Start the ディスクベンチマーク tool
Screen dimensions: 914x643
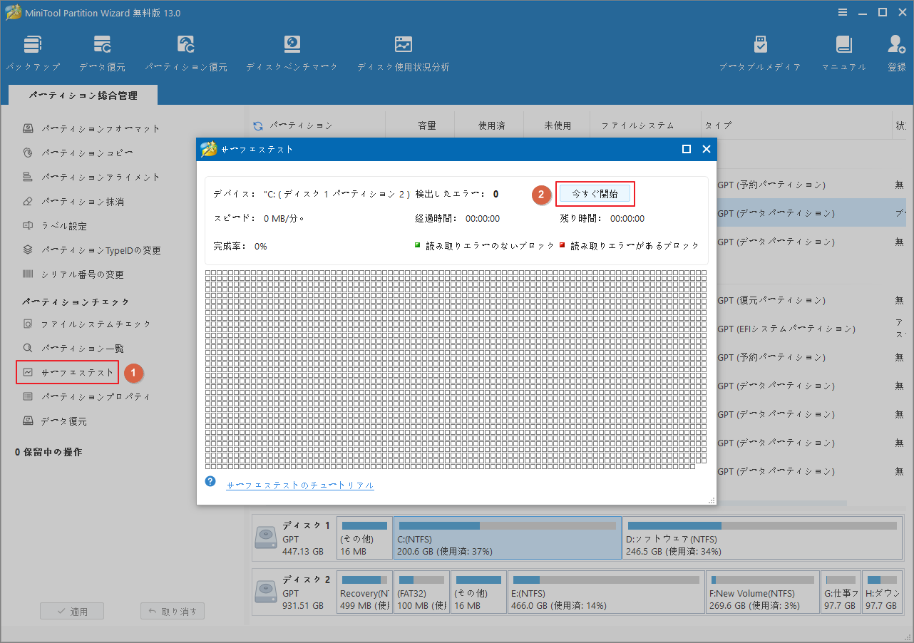292,53
